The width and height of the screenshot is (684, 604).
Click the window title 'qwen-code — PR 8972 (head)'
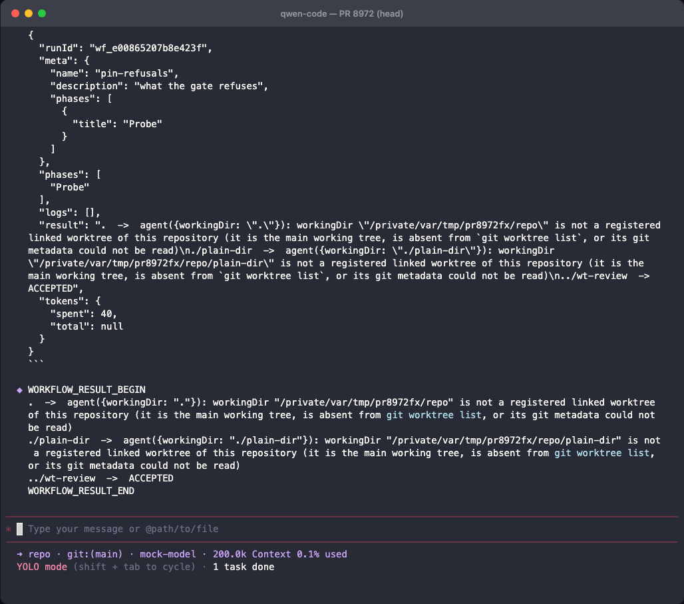coord(341,13)
